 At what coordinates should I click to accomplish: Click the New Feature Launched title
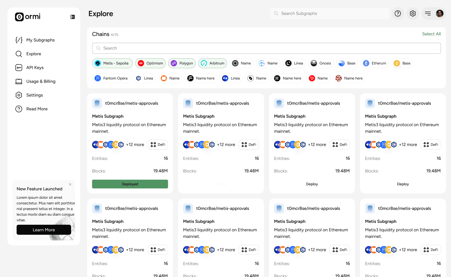click(39, 189)
